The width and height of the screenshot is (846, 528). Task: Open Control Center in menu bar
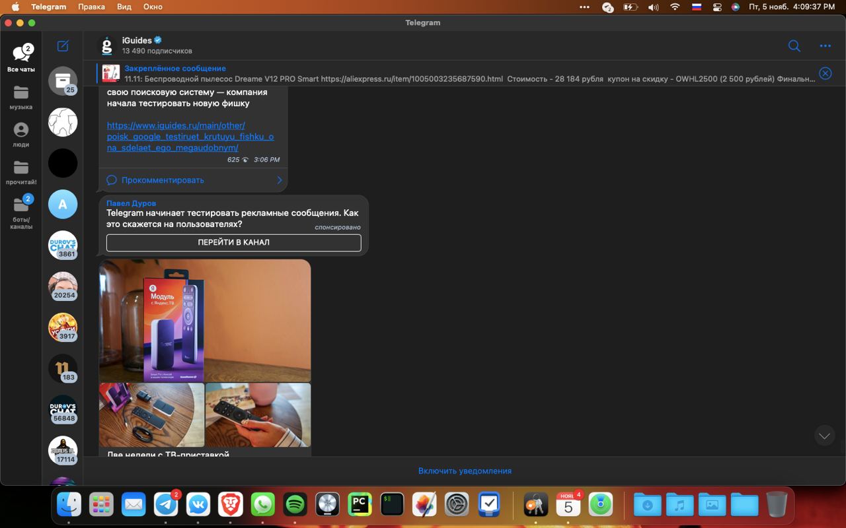tap(717, 7)
